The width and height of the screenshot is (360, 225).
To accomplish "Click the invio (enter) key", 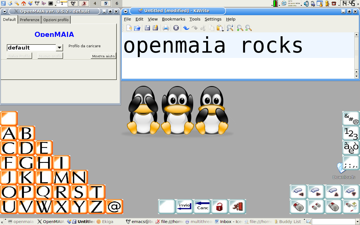I will [x=184, y=206].
